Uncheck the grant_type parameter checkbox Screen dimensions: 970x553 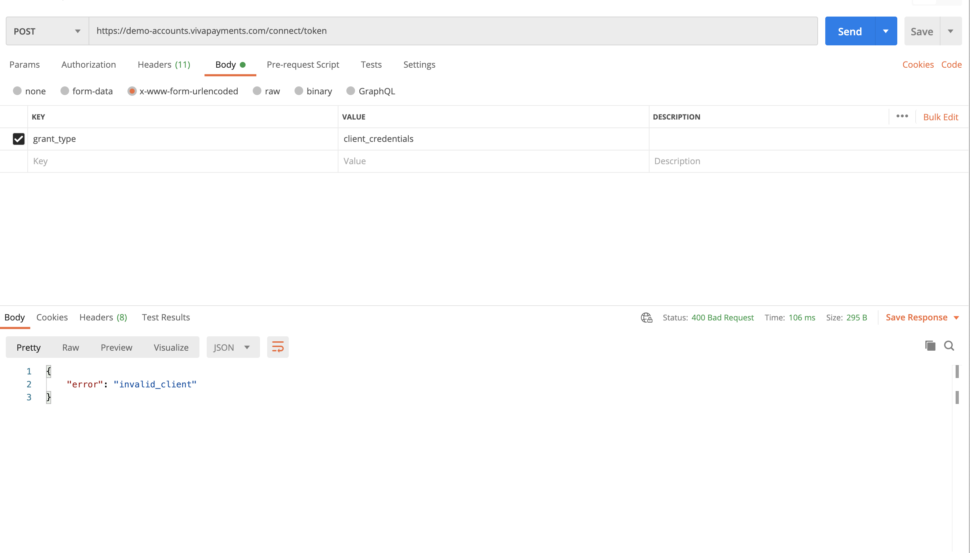tap(19, 139)
